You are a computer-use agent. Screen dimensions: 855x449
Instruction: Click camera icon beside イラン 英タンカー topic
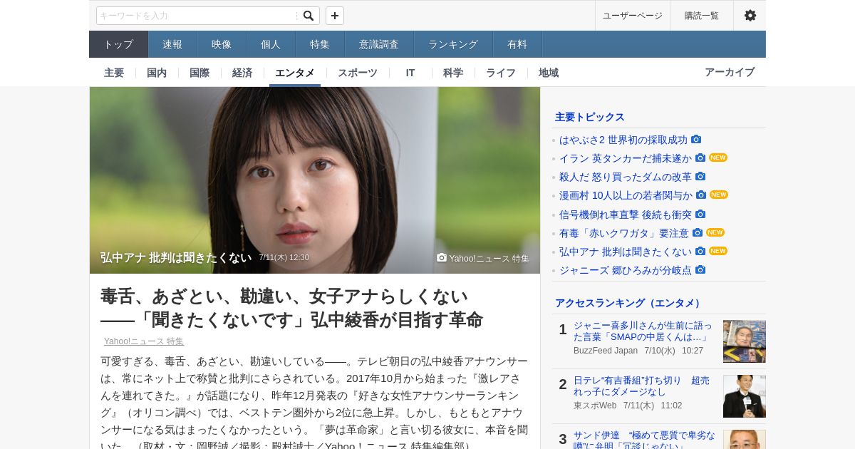pyautogui.click(x=700, y=158)
